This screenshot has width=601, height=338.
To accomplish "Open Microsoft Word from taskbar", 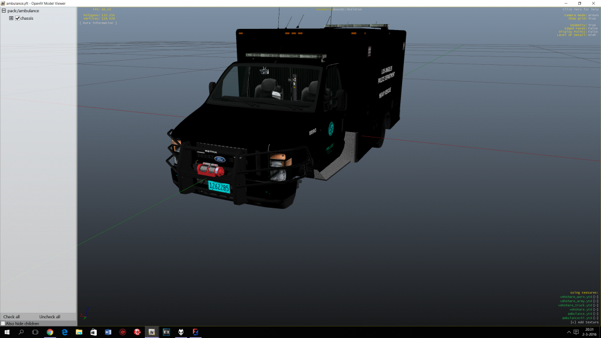I will point(108,332).
